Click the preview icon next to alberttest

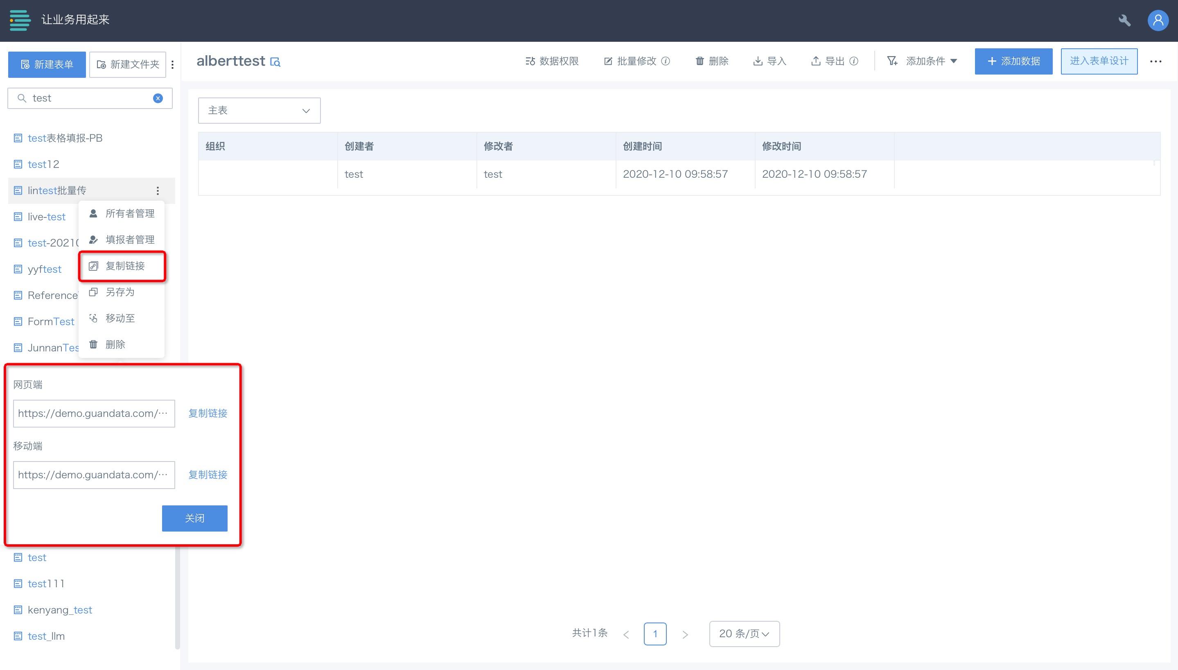[x=275, y=62]
